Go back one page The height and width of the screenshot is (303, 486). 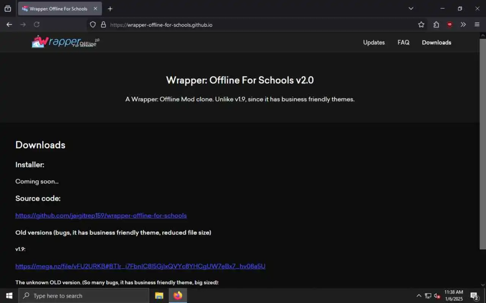point(9,25)
